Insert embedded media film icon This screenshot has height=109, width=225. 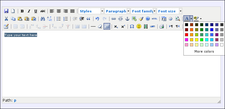point(146,26)
